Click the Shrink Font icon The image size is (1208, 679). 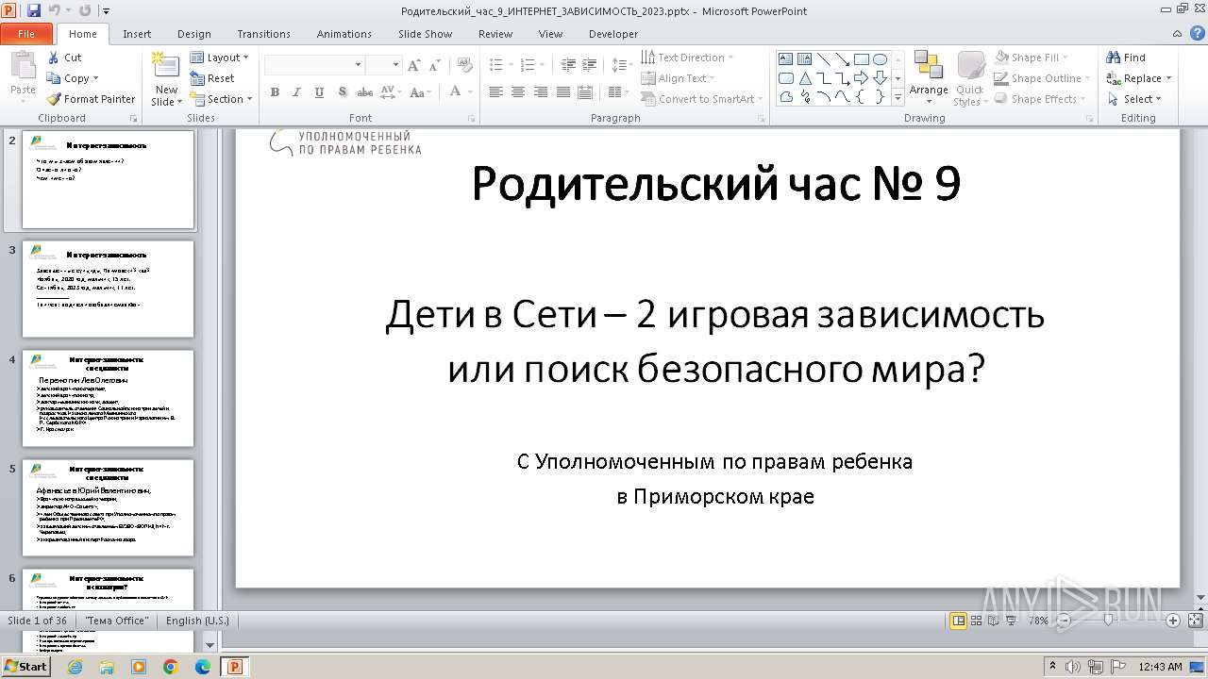(437, 65)
